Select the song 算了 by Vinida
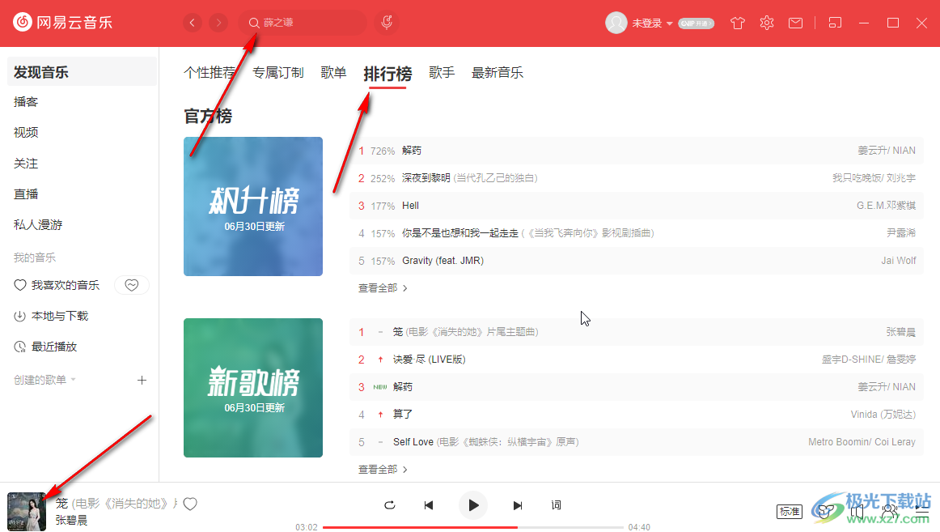Screen dimensions: 940x532 [403, 415]
